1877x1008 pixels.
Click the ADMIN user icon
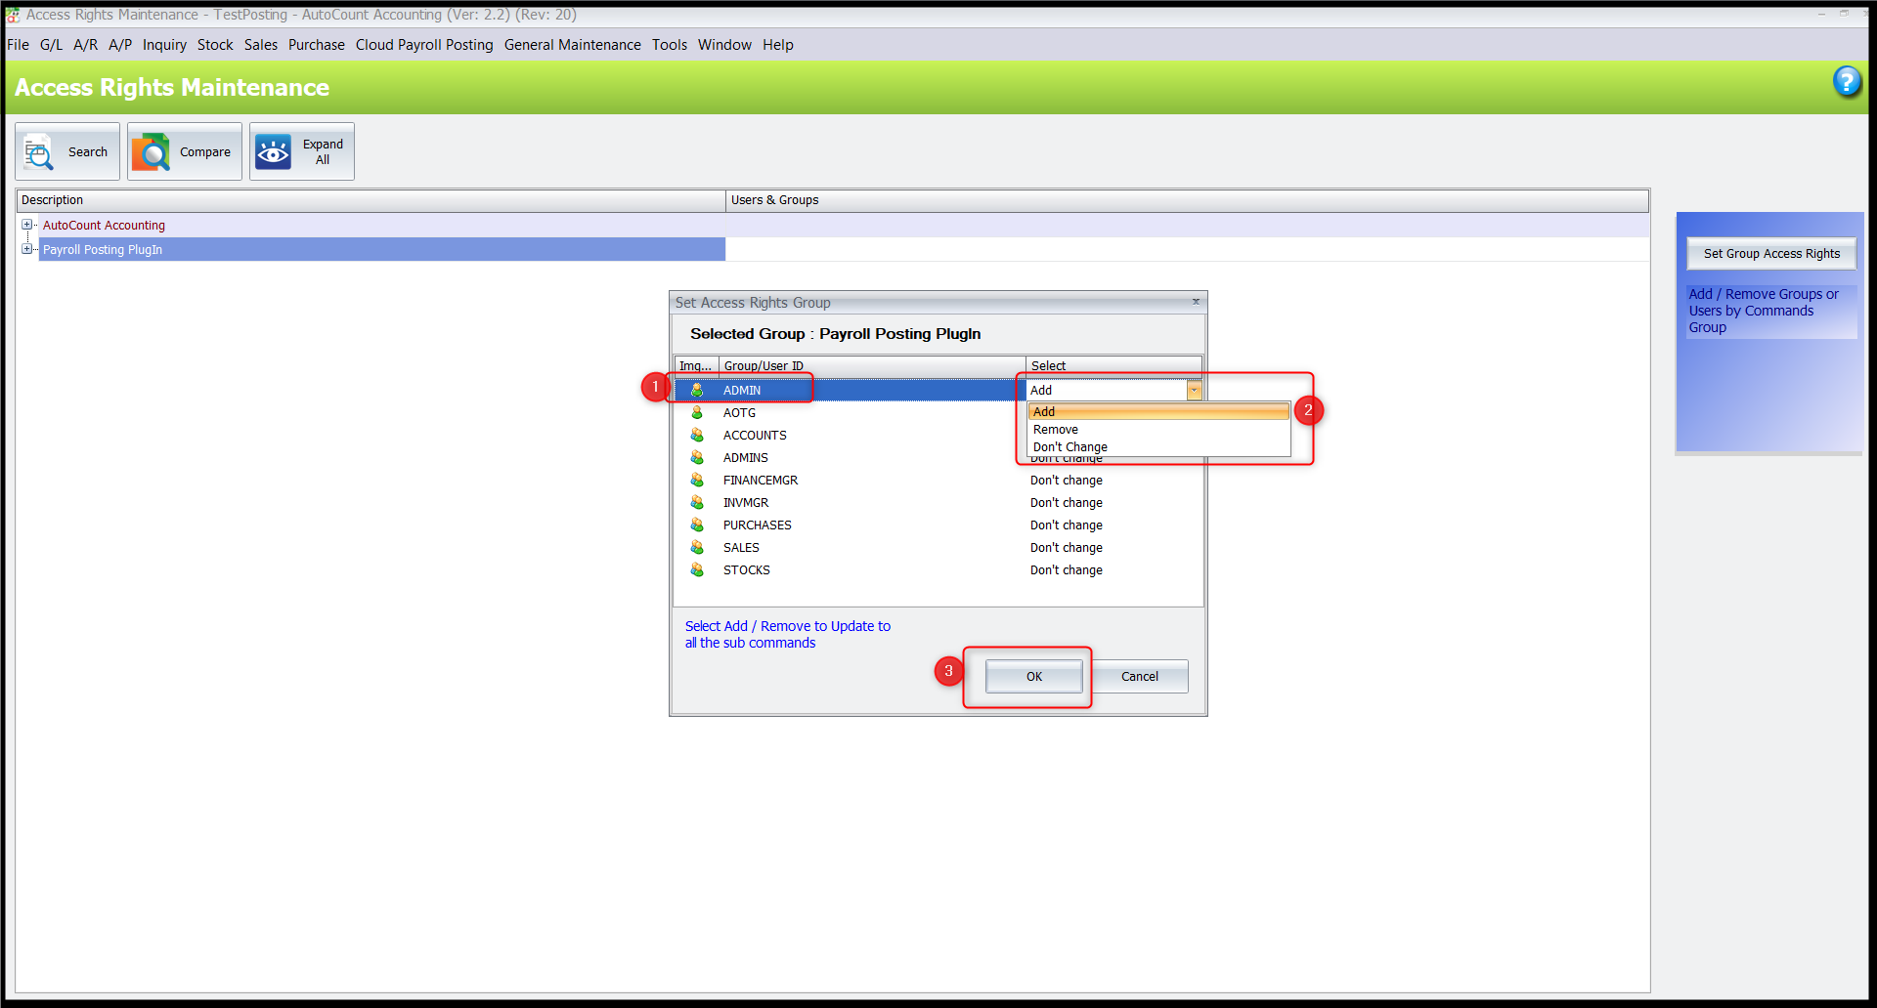click(697, 390)
